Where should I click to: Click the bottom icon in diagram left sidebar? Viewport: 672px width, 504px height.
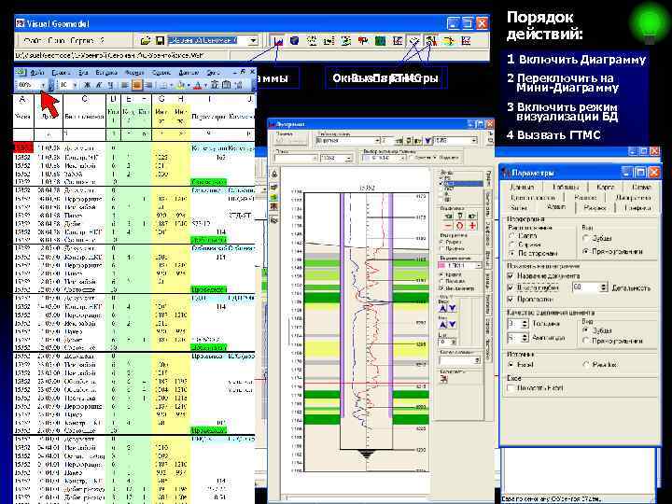(274, 220)
